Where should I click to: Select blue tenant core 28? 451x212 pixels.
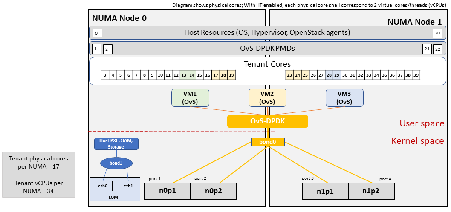click(x=329, y=75)
